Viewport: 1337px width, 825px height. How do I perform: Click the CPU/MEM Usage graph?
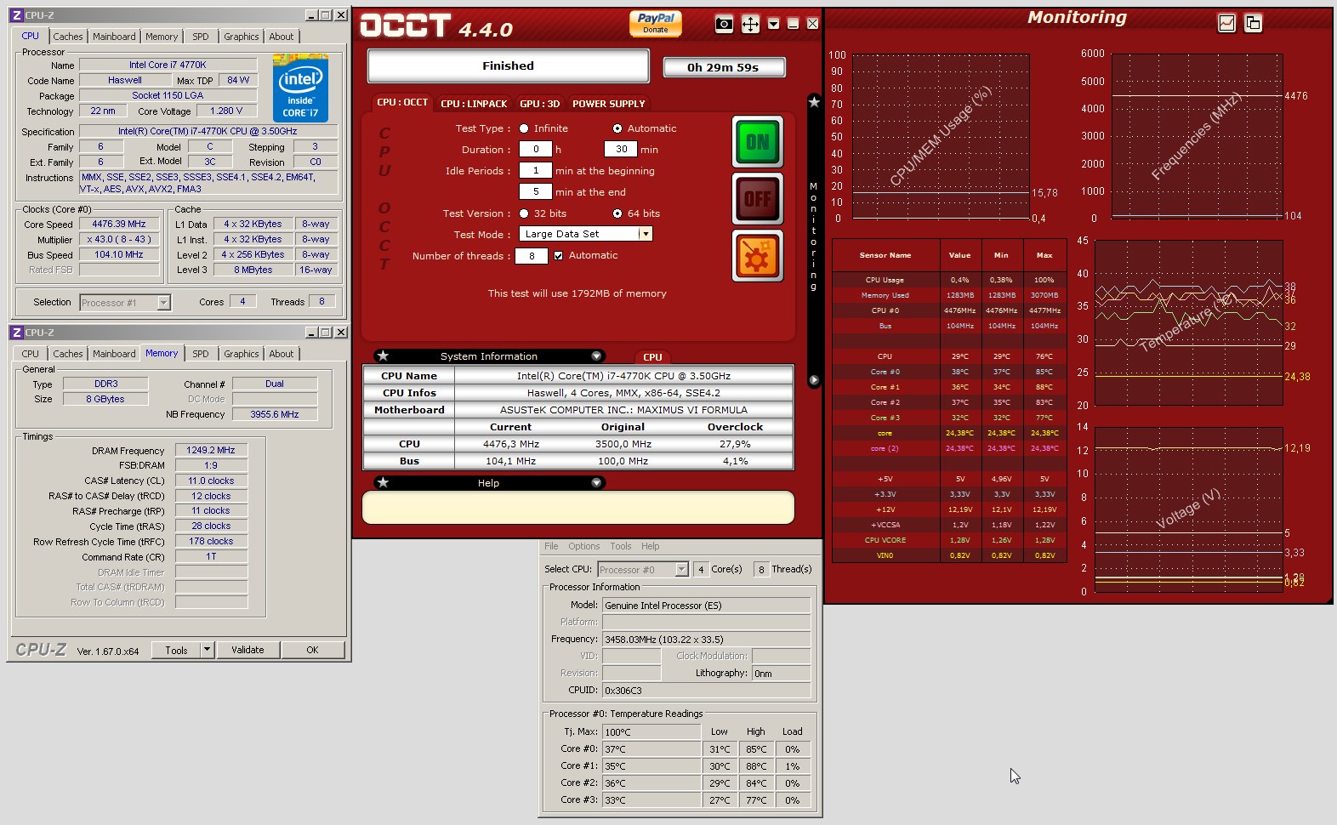[941, 136]
